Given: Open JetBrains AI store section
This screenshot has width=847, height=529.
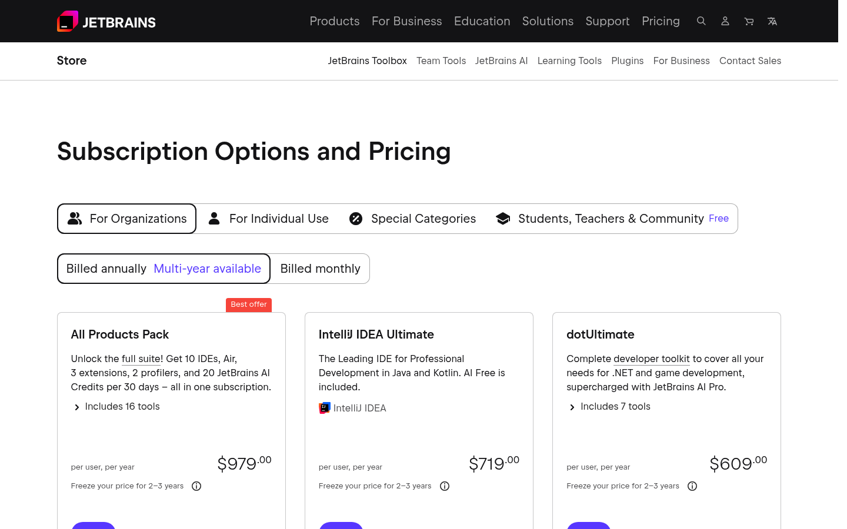Looking at the screenshot, I should pos(502,61).
